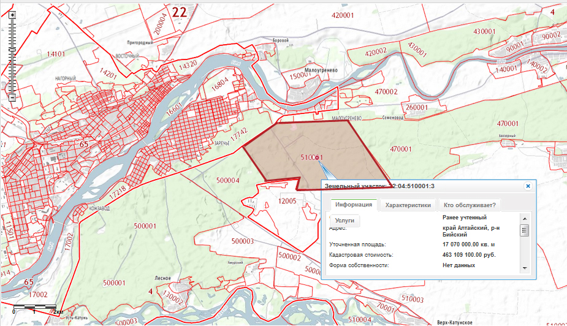Click the map parcel labeled 12005
Viewport: 567px width, 326px height.
pos(287,201)
